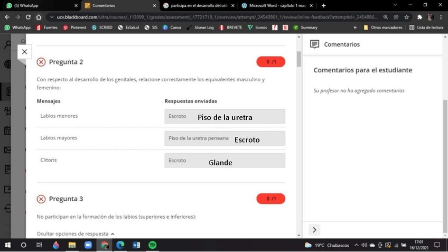Open the Lista de lectura panel
Image resolution: width=448 pixels, height=252 pixels.
[x=426, y=27]
